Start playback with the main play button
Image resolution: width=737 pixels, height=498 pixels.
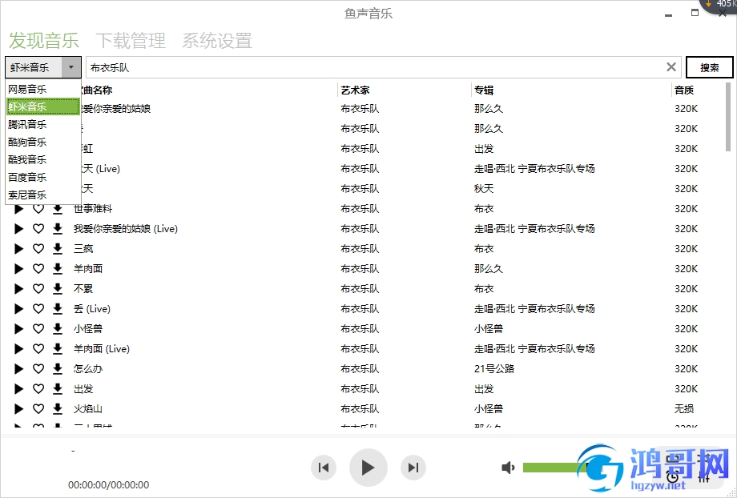point(368,468)
